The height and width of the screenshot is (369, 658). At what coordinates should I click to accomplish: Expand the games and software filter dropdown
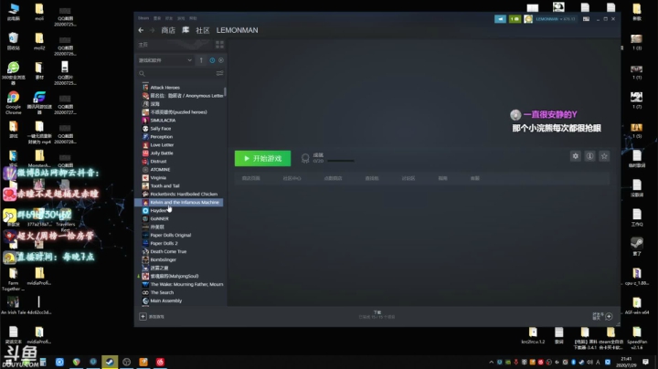click(164, 60)
